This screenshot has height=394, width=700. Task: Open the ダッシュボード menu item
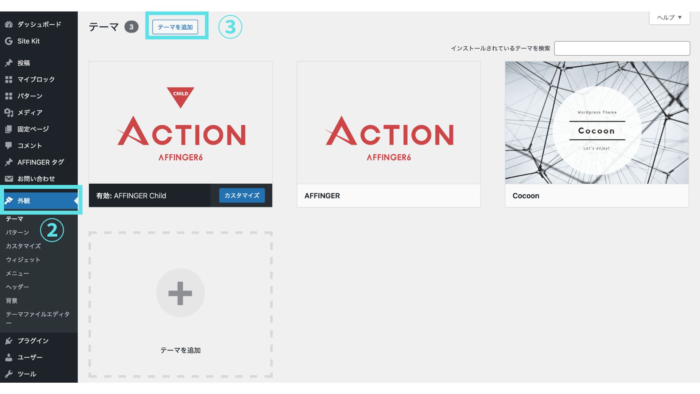pyautogui.click(x=39, y=24)
